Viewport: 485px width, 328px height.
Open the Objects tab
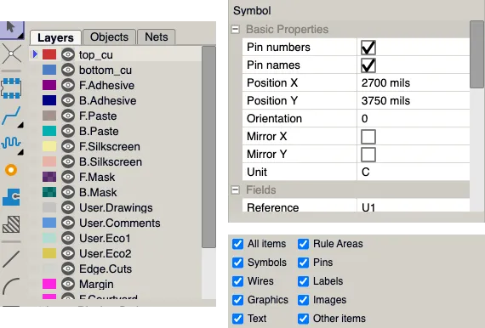click(109, 37)
